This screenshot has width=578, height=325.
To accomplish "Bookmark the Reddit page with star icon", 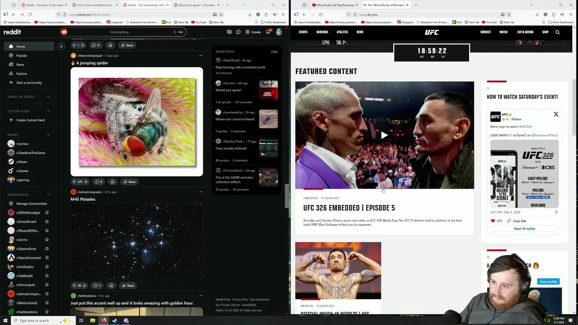I will (x=221, y=14).
